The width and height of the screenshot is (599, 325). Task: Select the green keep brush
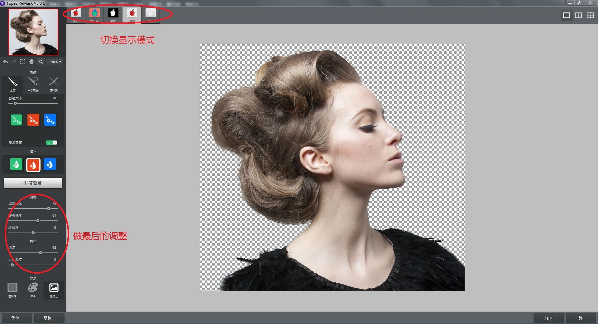click(17, 120)
